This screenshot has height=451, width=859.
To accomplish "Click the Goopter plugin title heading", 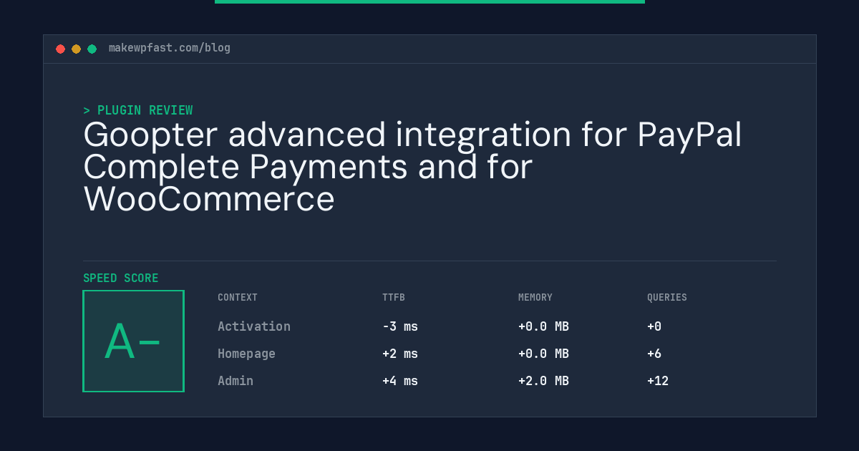I will (412, 167).
